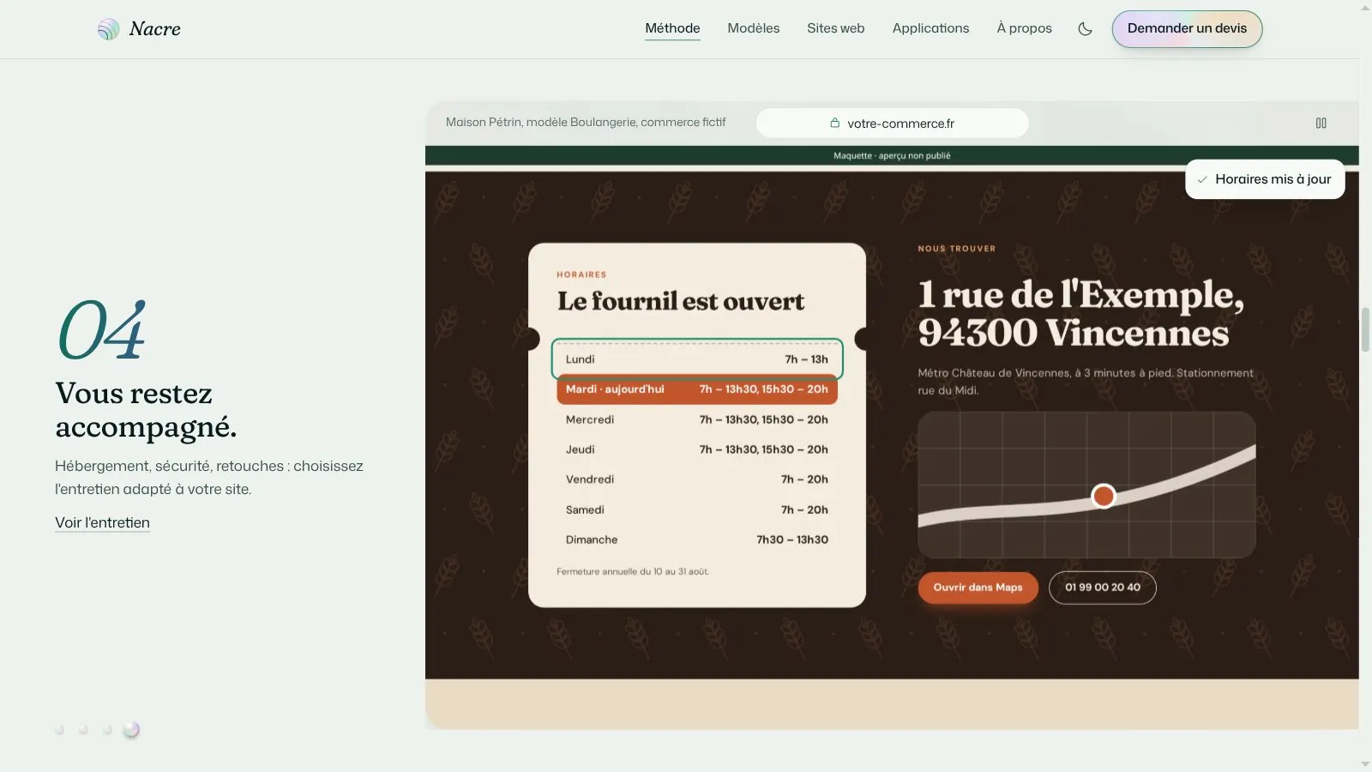Click the votre-commerce.fr address field
This screenshot has width=1372, height=772.
892,124
